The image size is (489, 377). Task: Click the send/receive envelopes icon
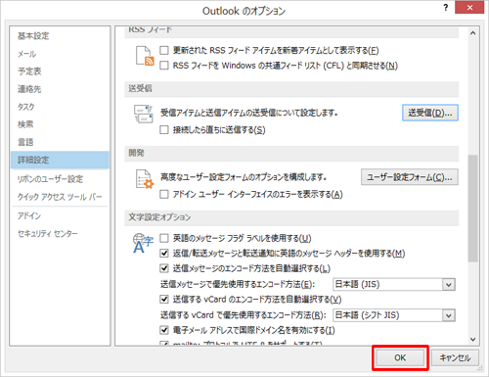[x=144, y=114]
